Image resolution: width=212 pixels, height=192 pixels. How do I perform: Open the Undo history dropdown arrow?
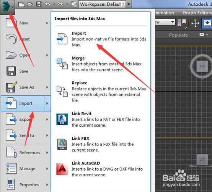coord(54,4)
